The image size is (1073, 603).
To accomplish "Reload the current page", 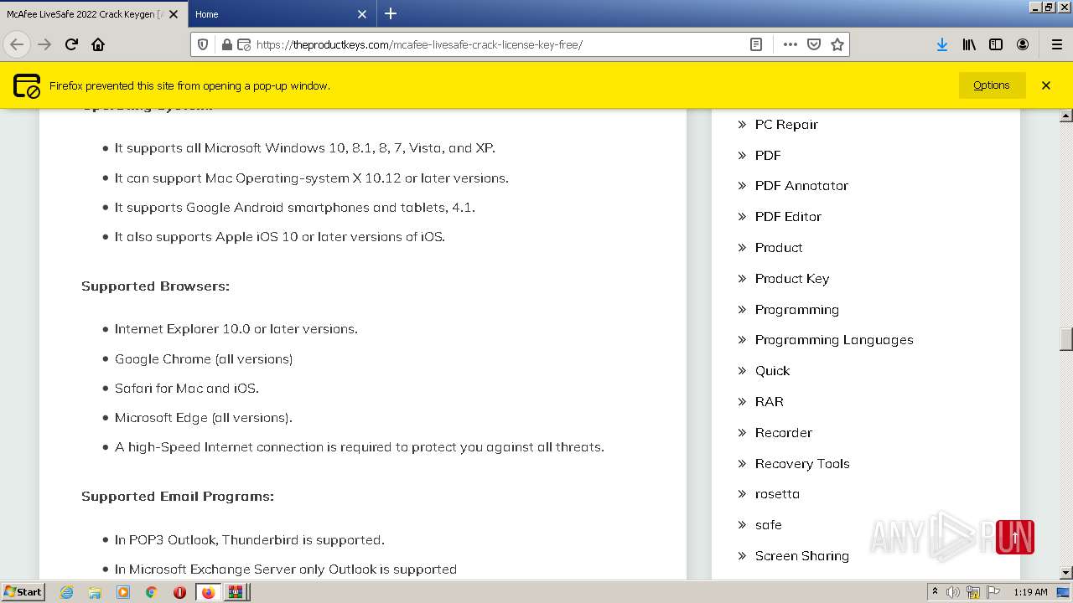I will (x=71, y=44).
